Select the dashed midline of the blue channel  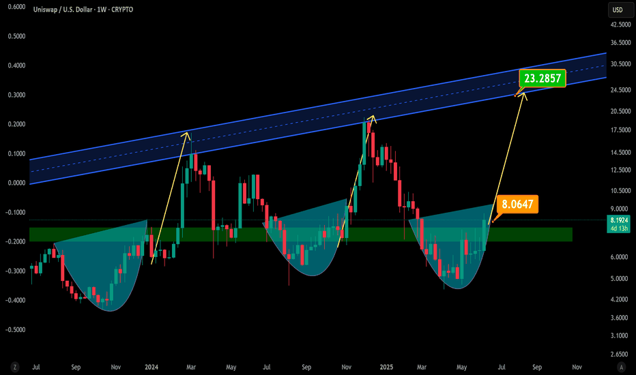tap(317, 119)
